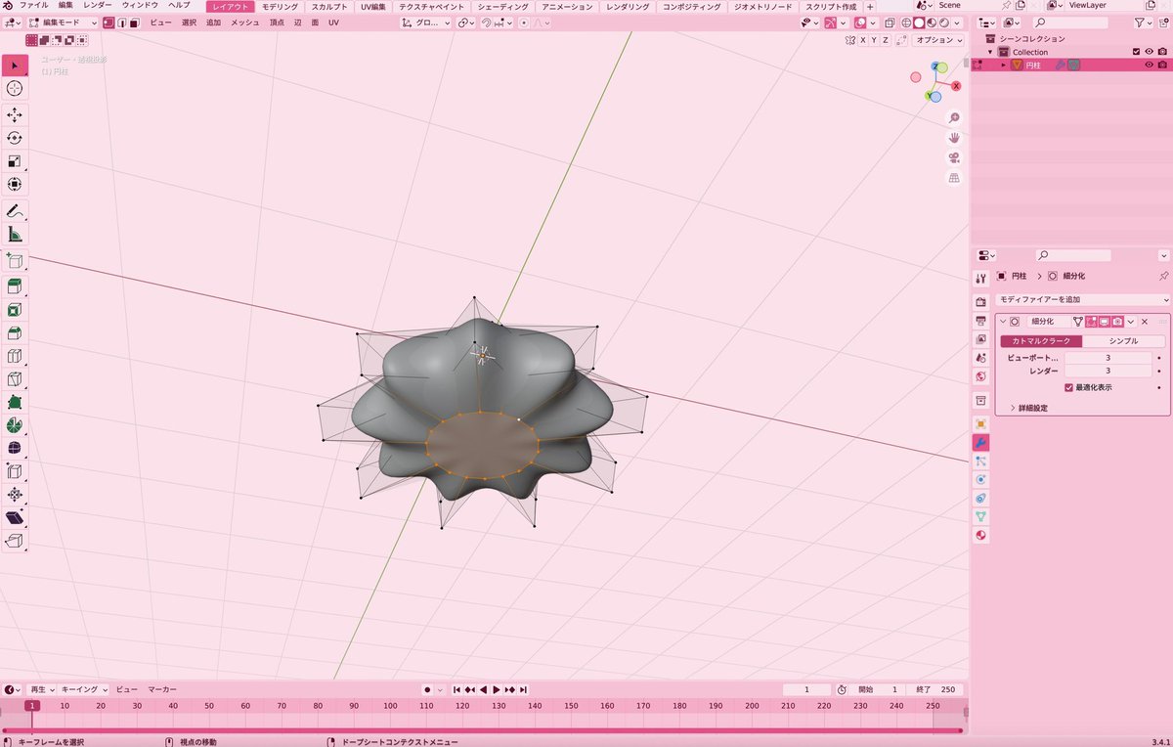This screenshot has height=747, width=1173.
Task: Toggle 細分化 modifier render camera
Action: pyautogui.click(x=1116, y=321)
